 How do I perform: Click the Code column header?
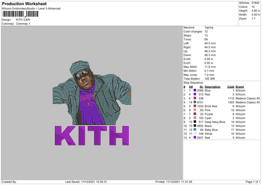(231, 86)
